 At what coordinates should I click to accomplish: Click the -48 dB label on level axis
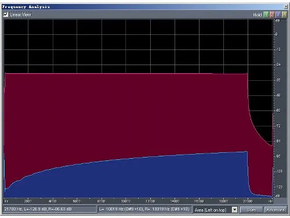pos(278,95)
